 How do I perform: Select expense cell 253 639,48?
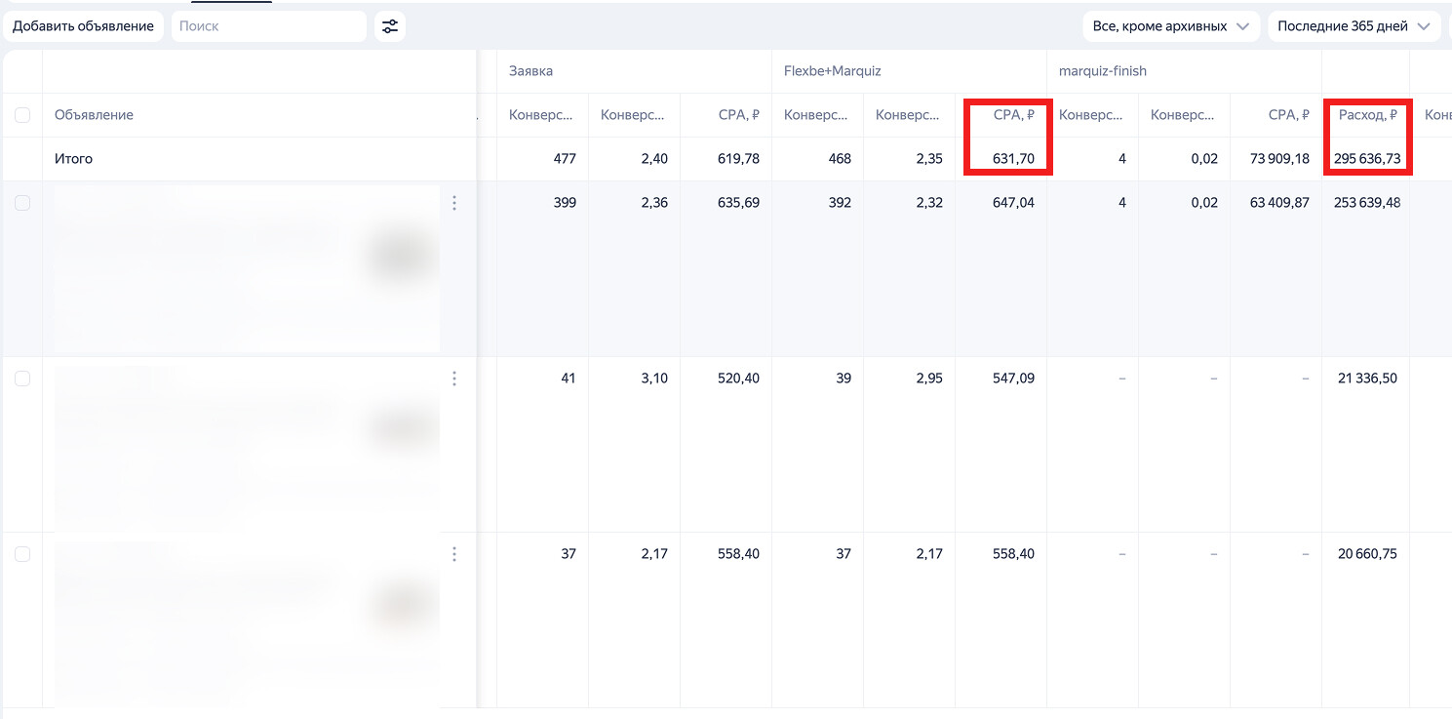[x=1367, y=203]
